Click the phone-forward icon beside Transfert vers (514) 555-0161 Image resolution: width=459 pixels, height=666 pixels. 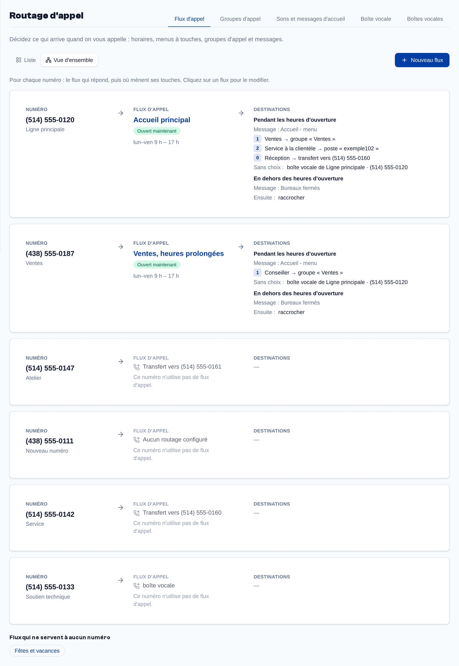[x=137, y=367]
